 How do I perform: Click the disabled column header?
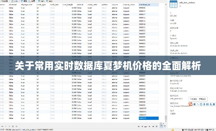(x=13, y=6)
